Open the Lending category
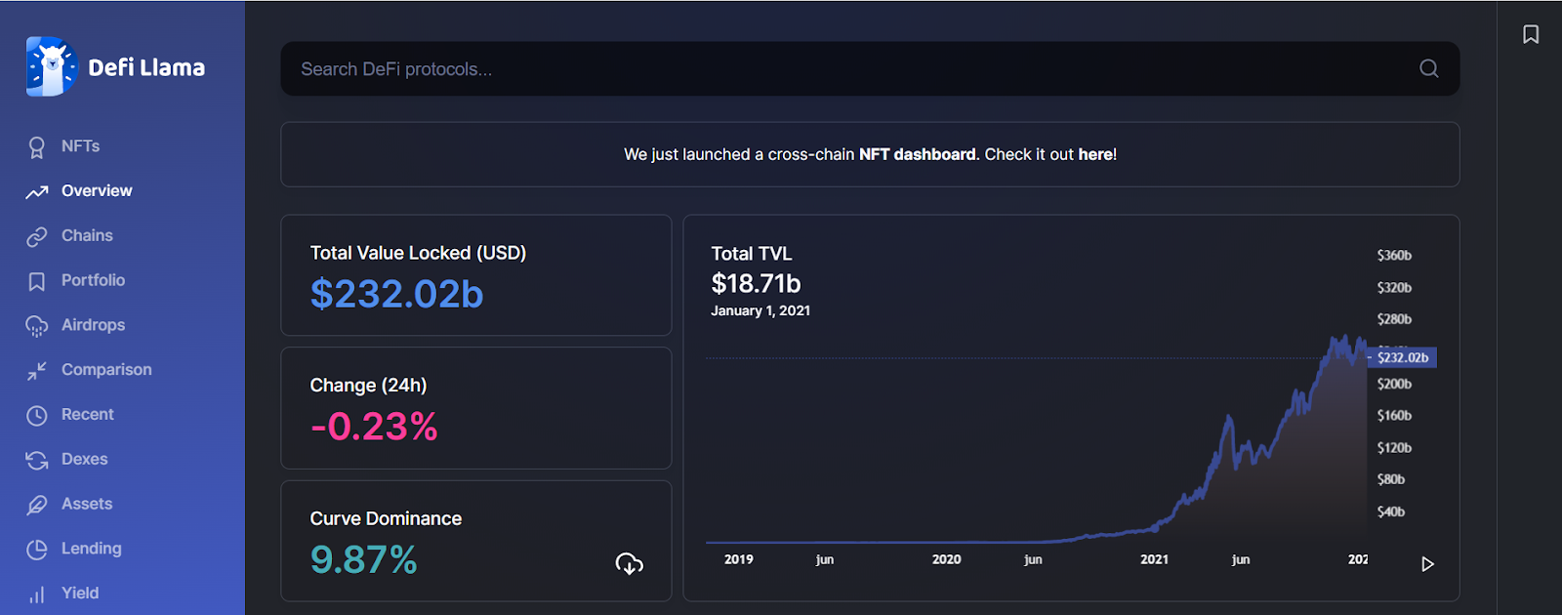1562x615 pixels. (x=92, y=549)
